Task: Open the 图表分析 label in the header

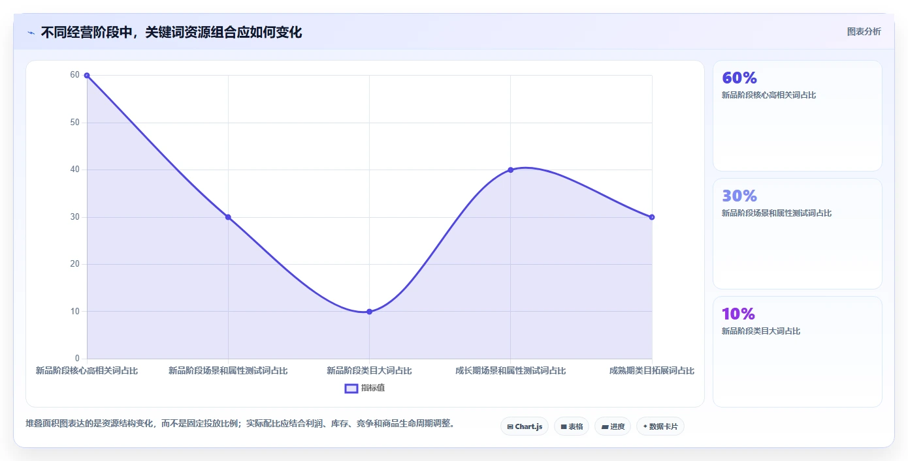Action: pyautogui.click(x=864, y=31)
